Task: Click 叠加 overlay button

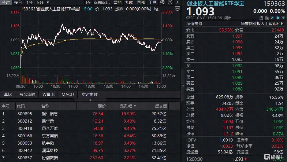Action: [x=117, y=2]
